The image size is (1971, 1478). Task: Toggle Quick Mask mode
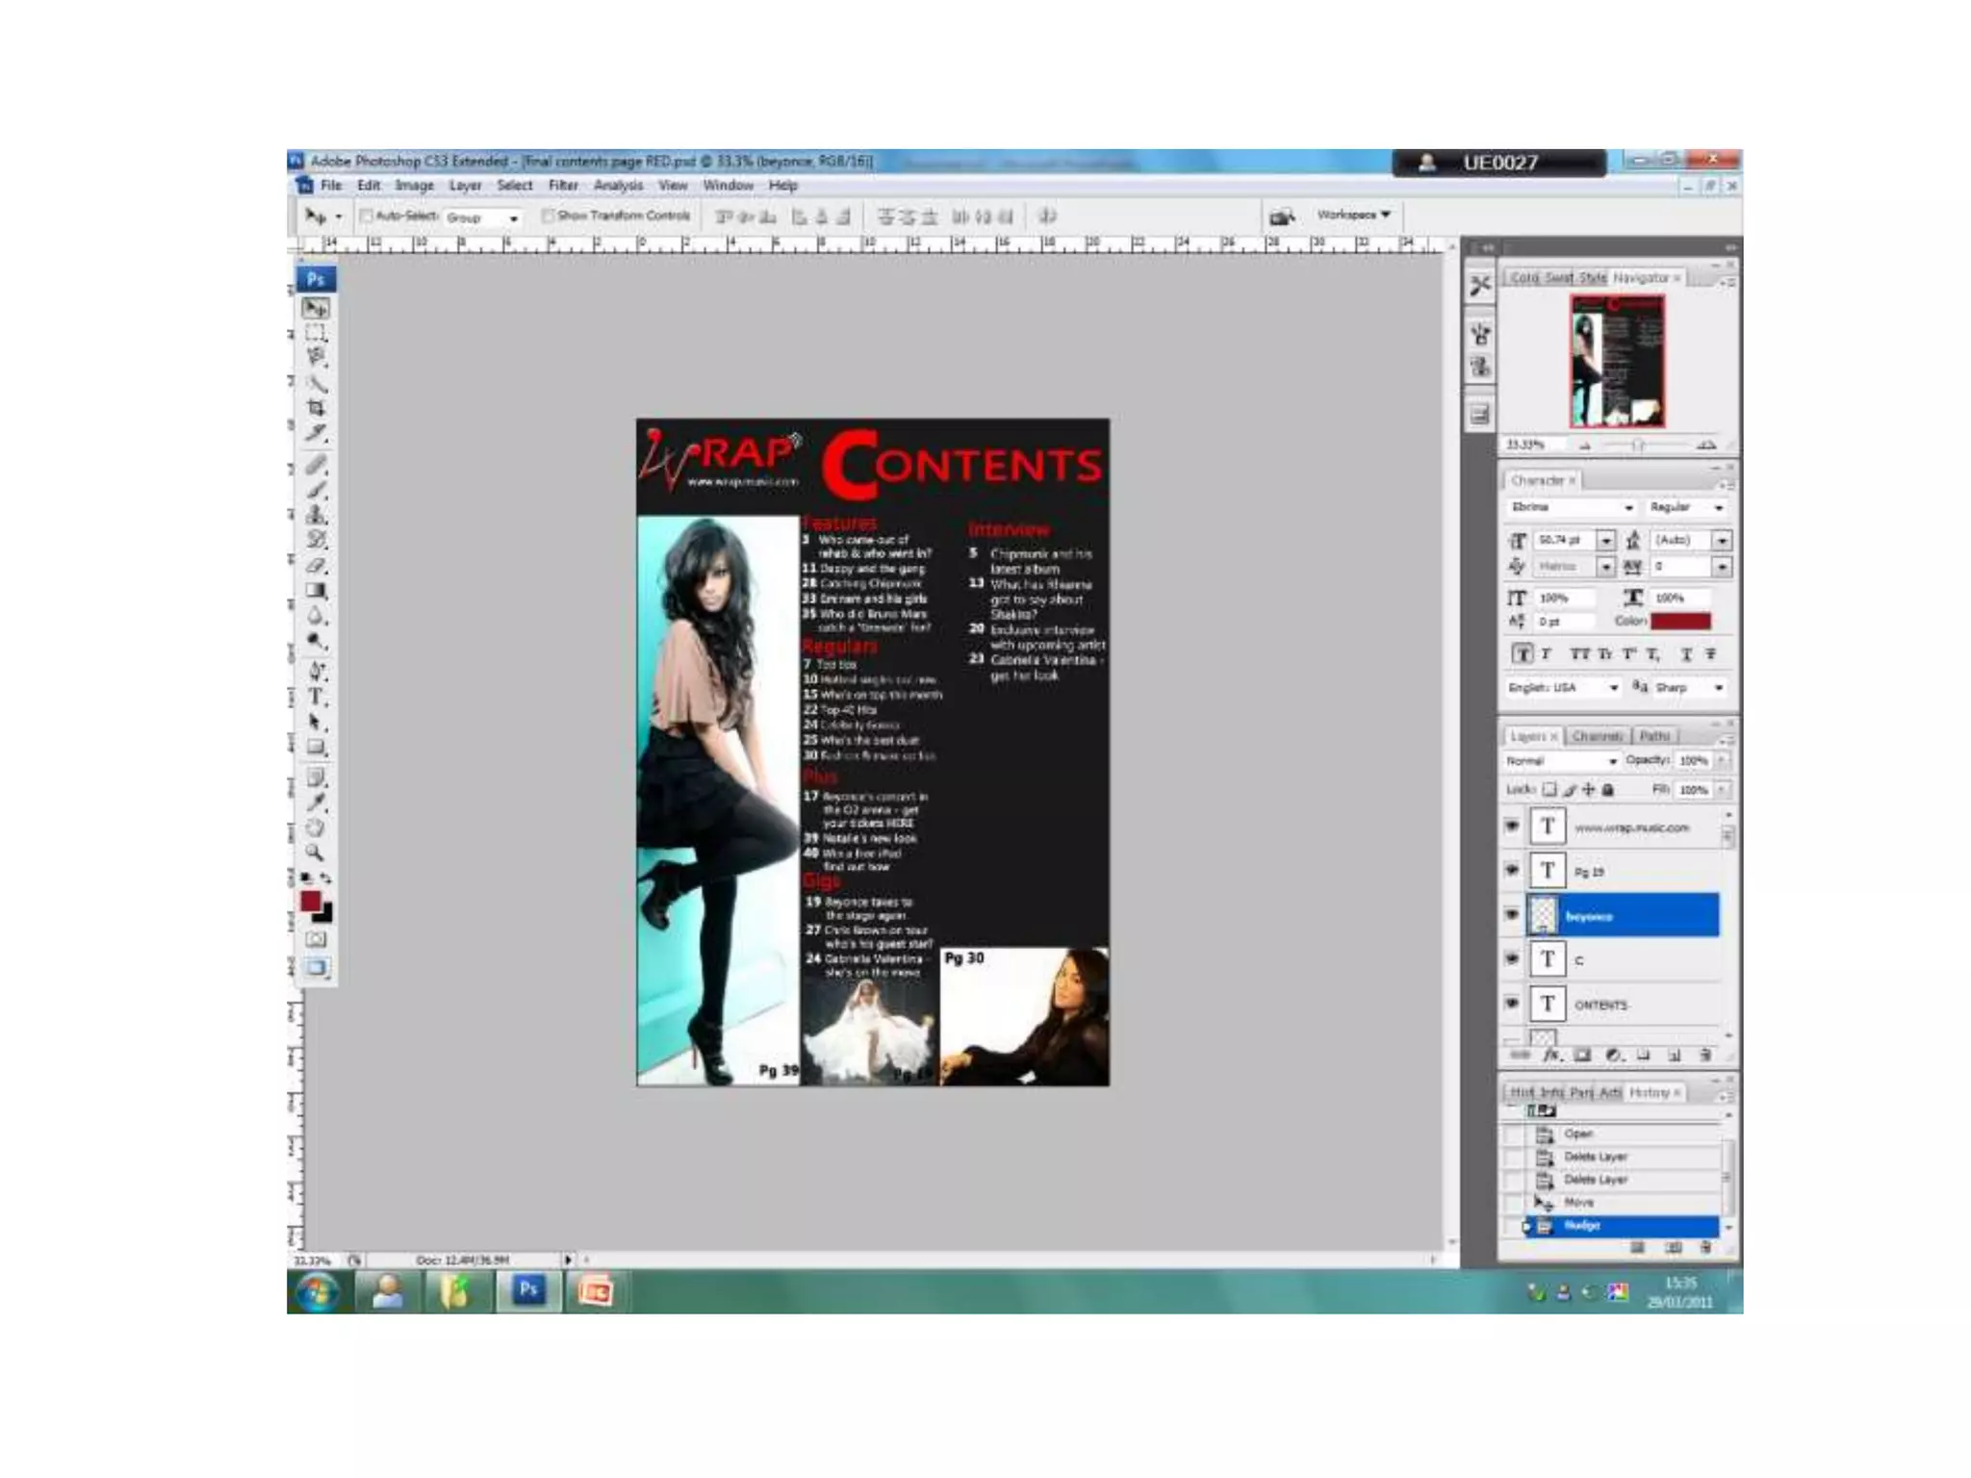pos(316,939)
